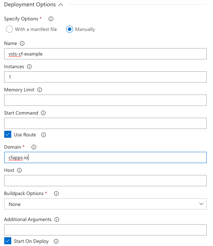Click info icon next to Host
The width and height of the screenshot is (213, 246).
point(19,170)
